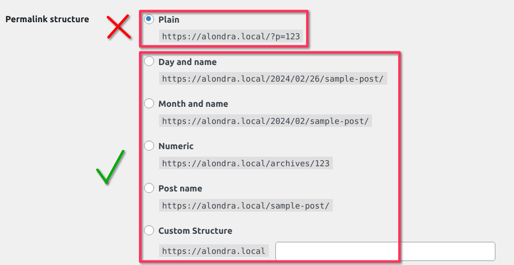514x265 pixels.
Task: Choose the Post name radio option
Action: 149,188
